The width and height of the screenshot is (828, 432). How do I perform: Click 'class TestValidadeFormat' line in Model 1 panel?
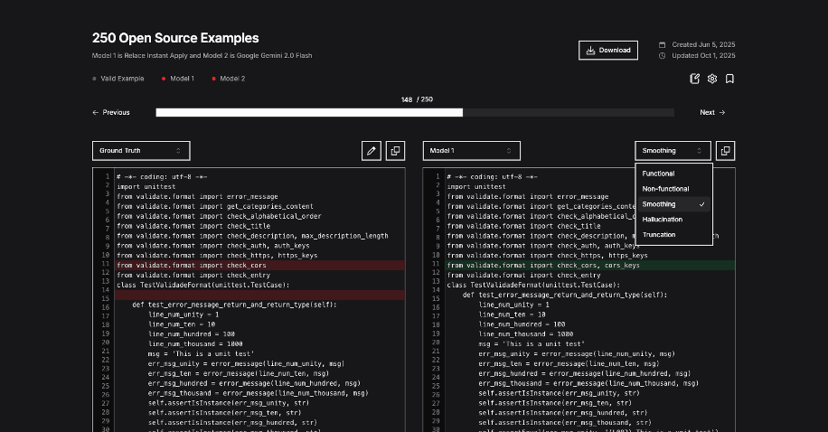pos(533,285)
